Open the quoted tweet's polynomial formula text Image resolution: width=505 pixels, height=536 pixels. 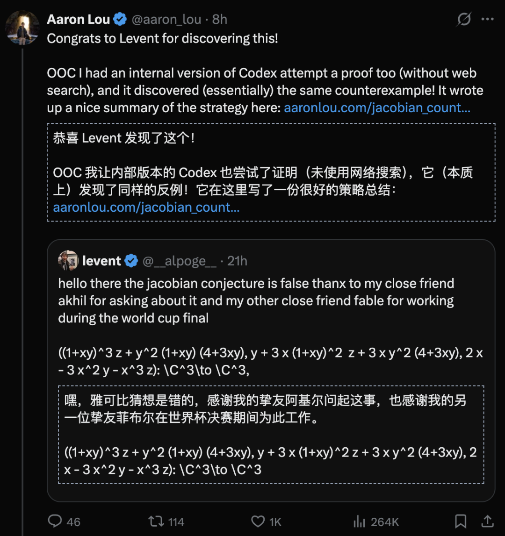point(270,361)
